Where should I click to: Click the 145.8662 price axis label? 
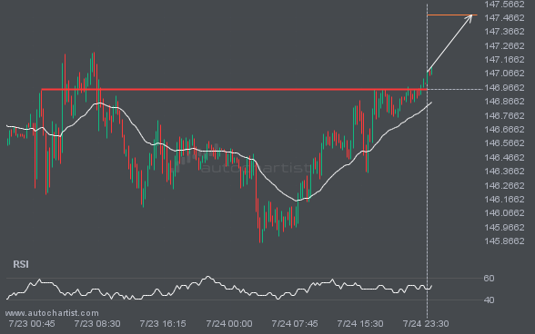click(504, 241)
